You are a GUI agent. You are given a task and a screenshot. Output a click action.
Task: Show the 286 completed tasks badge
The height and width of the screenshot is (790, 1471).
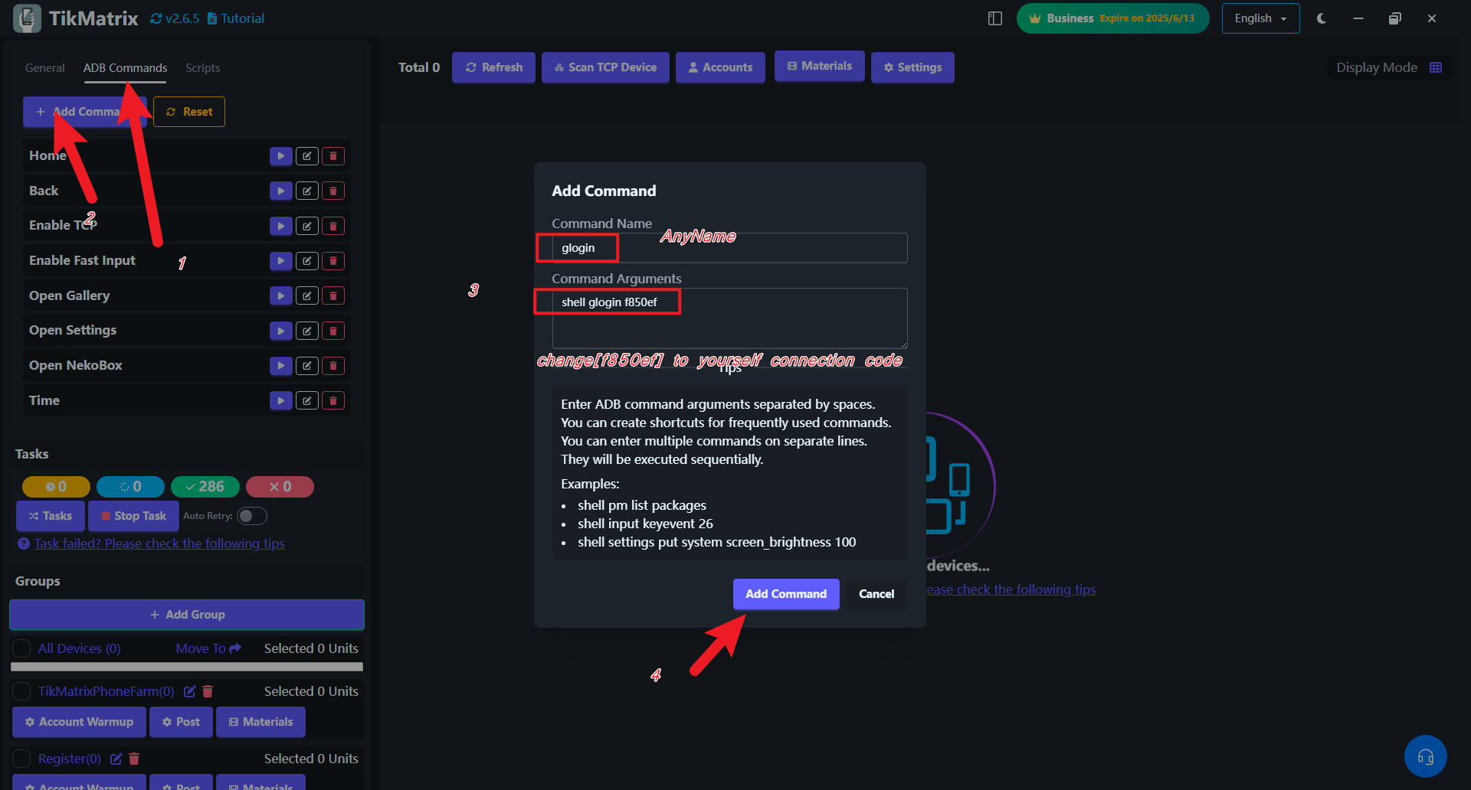tap(205, 487)
